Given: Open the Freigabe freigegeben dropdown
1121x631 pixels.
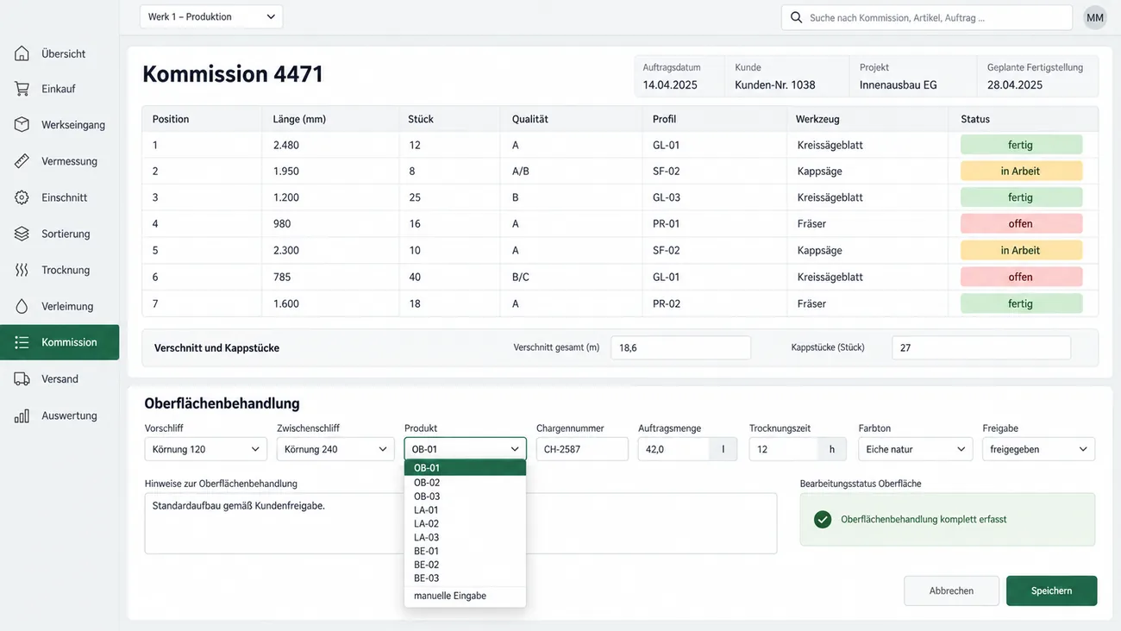Looking at the screenshot, I should [x=1039, y=449].
